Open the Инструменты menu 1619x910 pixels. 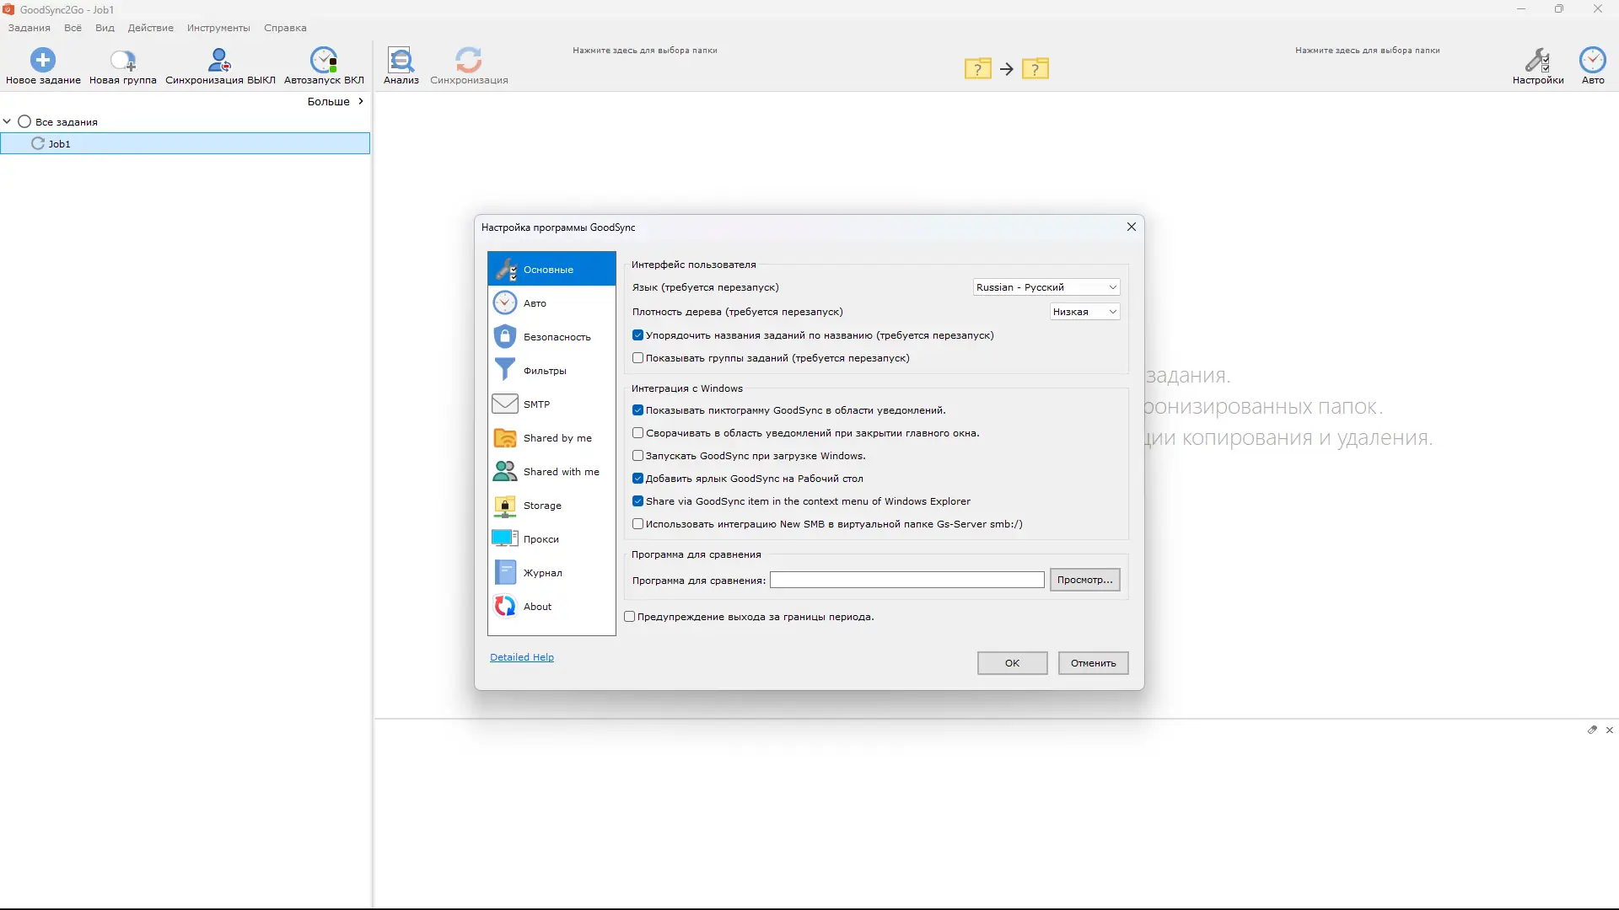[x=218, y=28]
